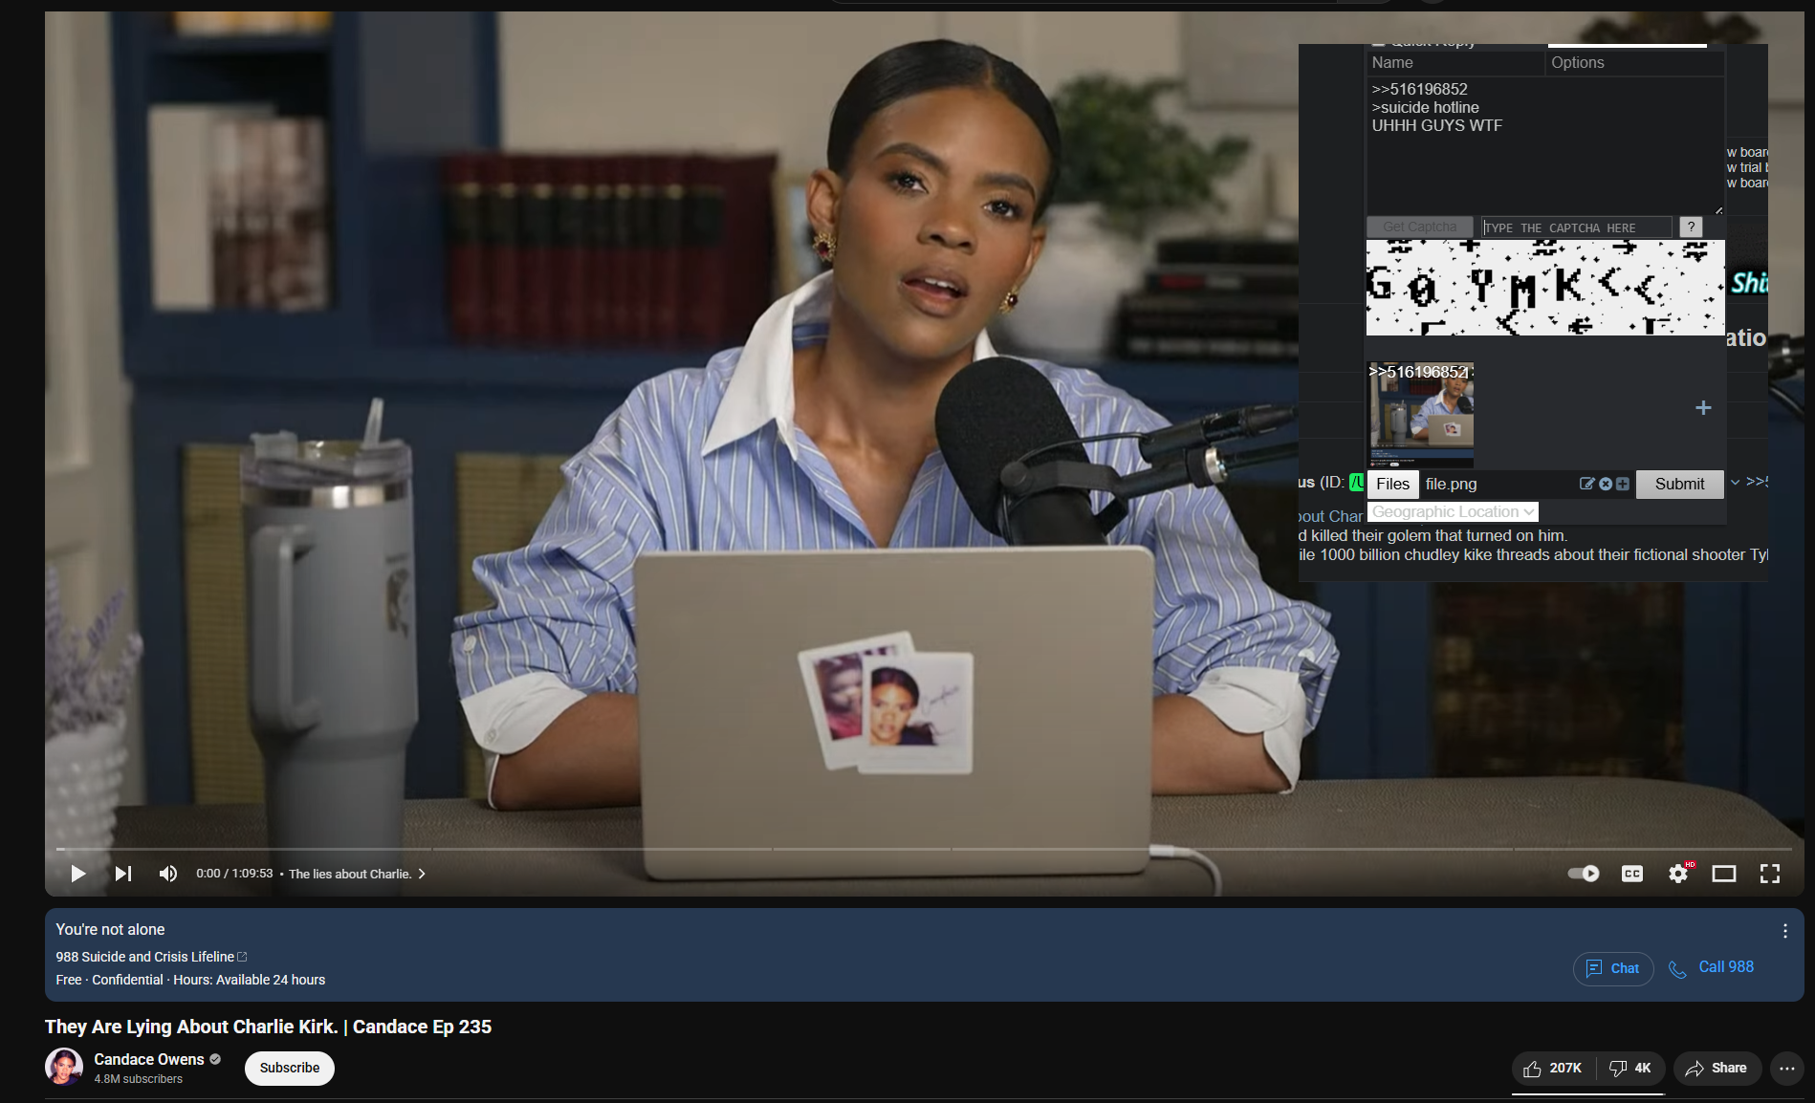Click verified badge next to Candace Owens
The image size is (1815, 1103).
pyautogui.click(x=215, y=1059)
